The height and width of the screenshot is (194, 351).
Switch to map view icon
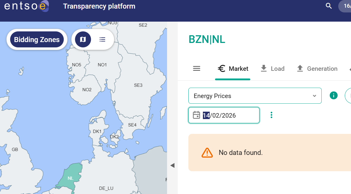pos(83,39)
